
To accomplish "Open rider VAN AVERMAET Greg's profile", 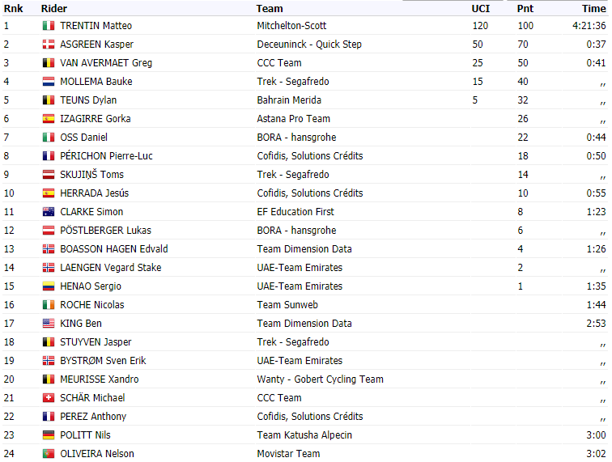I will click(x=105, y=63).
